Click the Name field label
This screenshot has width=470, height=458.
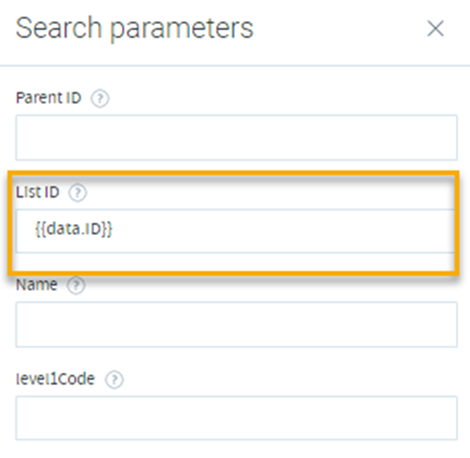[36, 285]
